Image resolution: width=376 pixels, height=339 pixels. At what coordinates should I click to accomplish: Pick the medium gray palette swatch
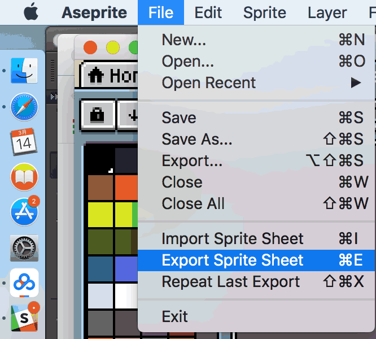(100, 323)
